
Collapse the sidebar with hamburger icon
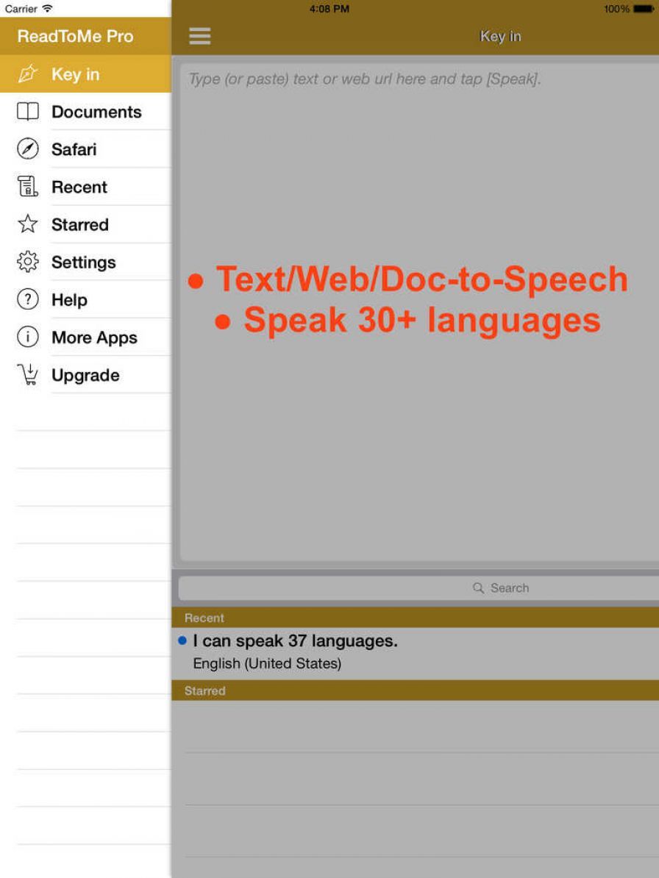pyautogui.click(x=199, y=35)
